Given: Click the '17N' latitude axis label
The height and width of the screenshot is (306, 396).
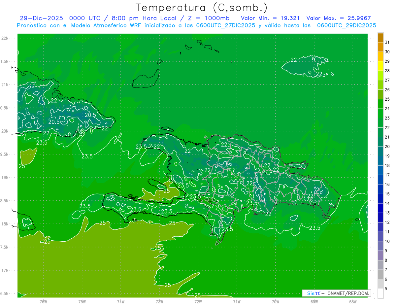Looking at the screenshot, I should click(5, 271).
